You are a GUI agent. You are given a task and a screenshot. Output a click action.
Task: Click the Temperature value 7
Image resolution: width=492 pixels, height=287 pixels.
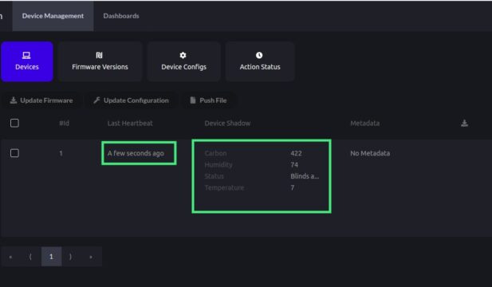293,187
